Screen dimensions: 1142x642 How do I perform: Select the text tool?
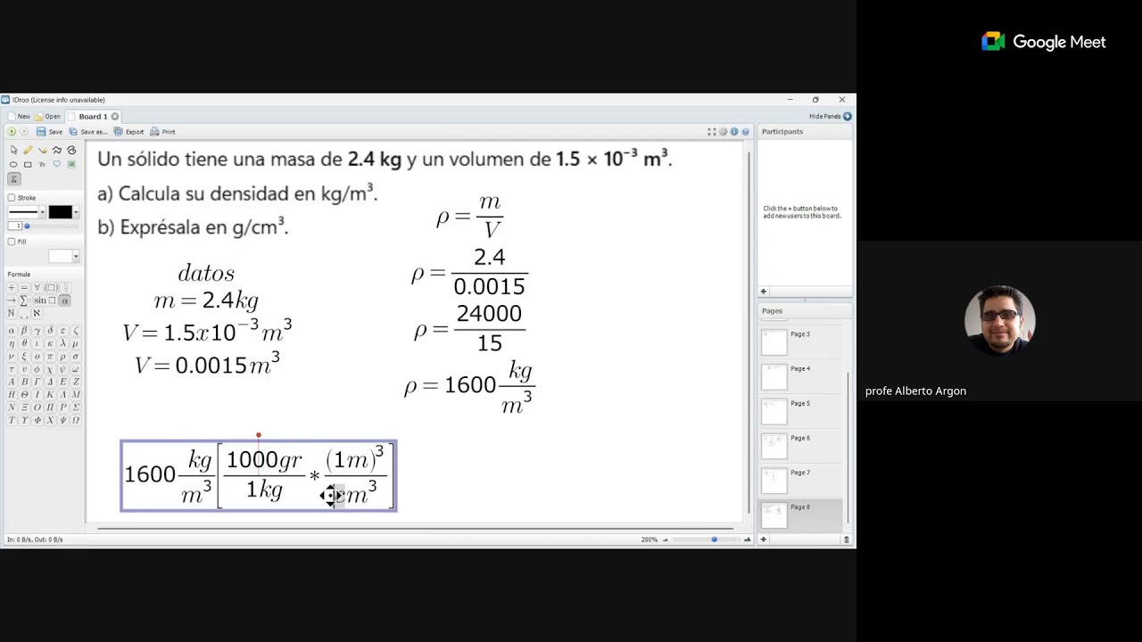pos(42,165)
